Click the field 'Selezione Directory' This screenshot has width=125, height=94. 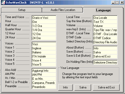click(x=105, y=62)
